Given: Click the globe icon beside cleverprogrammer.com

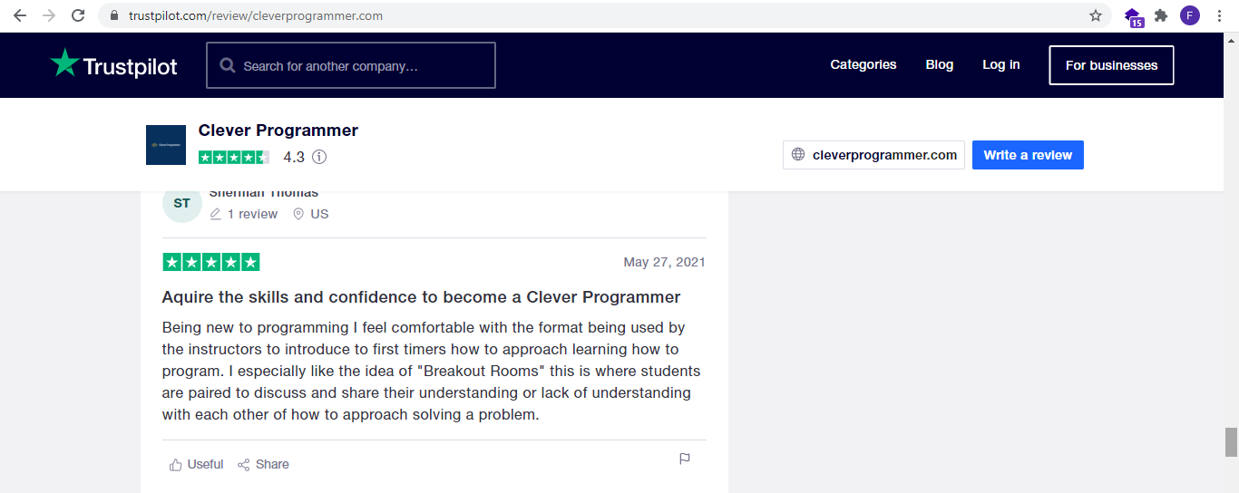Looking at the screenshot, I should click(x=798, y=155).
